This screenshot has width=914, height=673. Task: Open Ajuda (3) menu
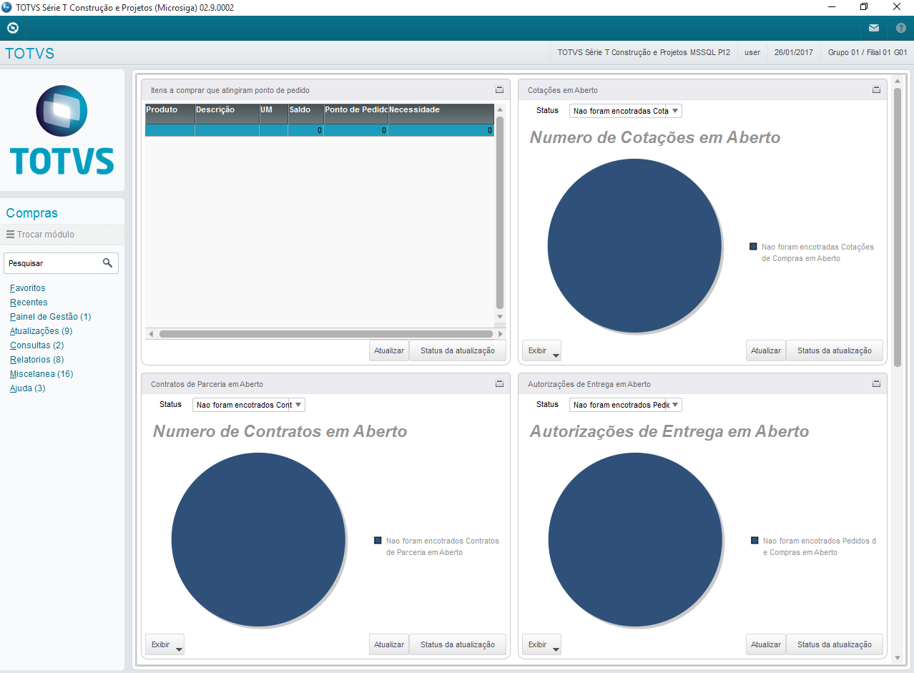tap(28, 388)
